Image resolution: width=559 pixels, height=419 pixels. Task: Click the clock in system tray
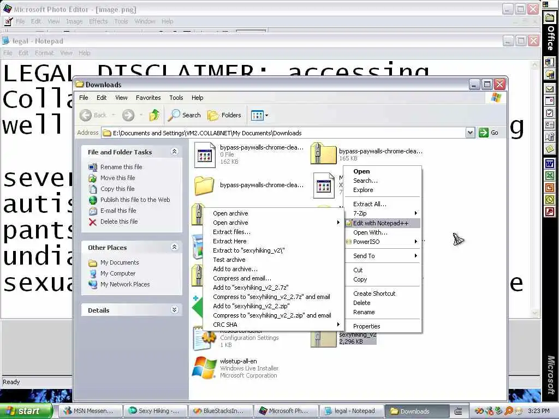(x=539, y=411)
